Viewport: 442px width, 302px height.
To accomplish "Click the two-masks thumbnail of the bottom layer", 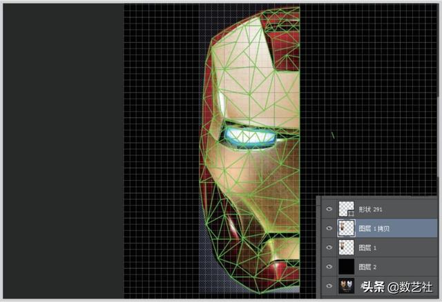I will click(346, 285).
